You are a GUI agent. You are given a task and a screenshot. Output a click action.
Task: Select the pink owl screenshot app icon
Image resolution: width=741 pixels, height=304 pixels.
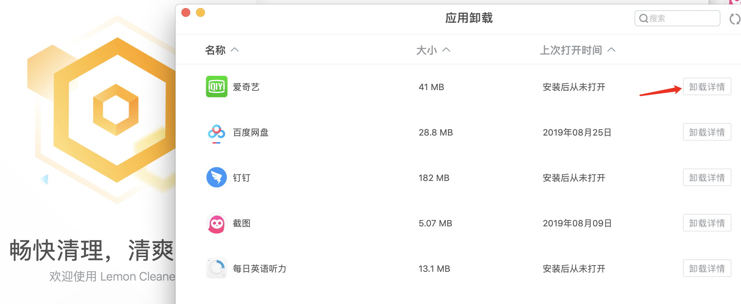[x=217, y=223]
